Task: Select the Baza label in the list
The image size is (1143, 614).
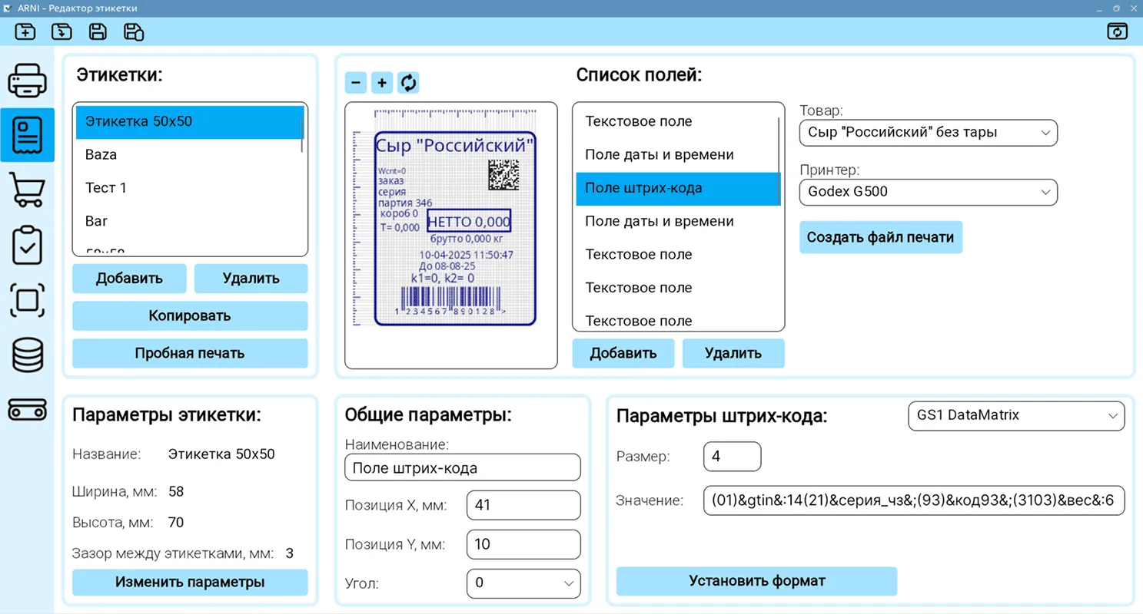Action: pyautogui.click(x=154, y=154)
